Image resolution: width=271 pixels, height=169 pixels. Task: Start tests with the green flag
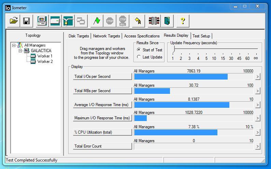[97, 21]
